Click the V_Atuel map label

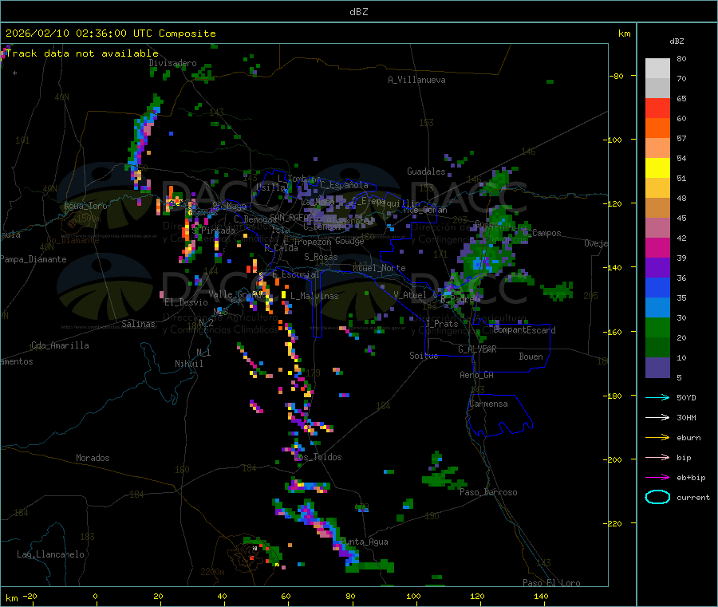coord(410,295)
